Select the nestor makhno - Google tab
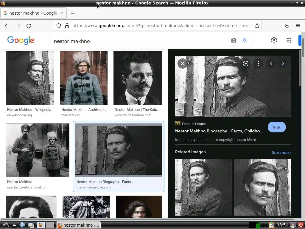The height and width of the screenshot is (229, 305). 33,13
